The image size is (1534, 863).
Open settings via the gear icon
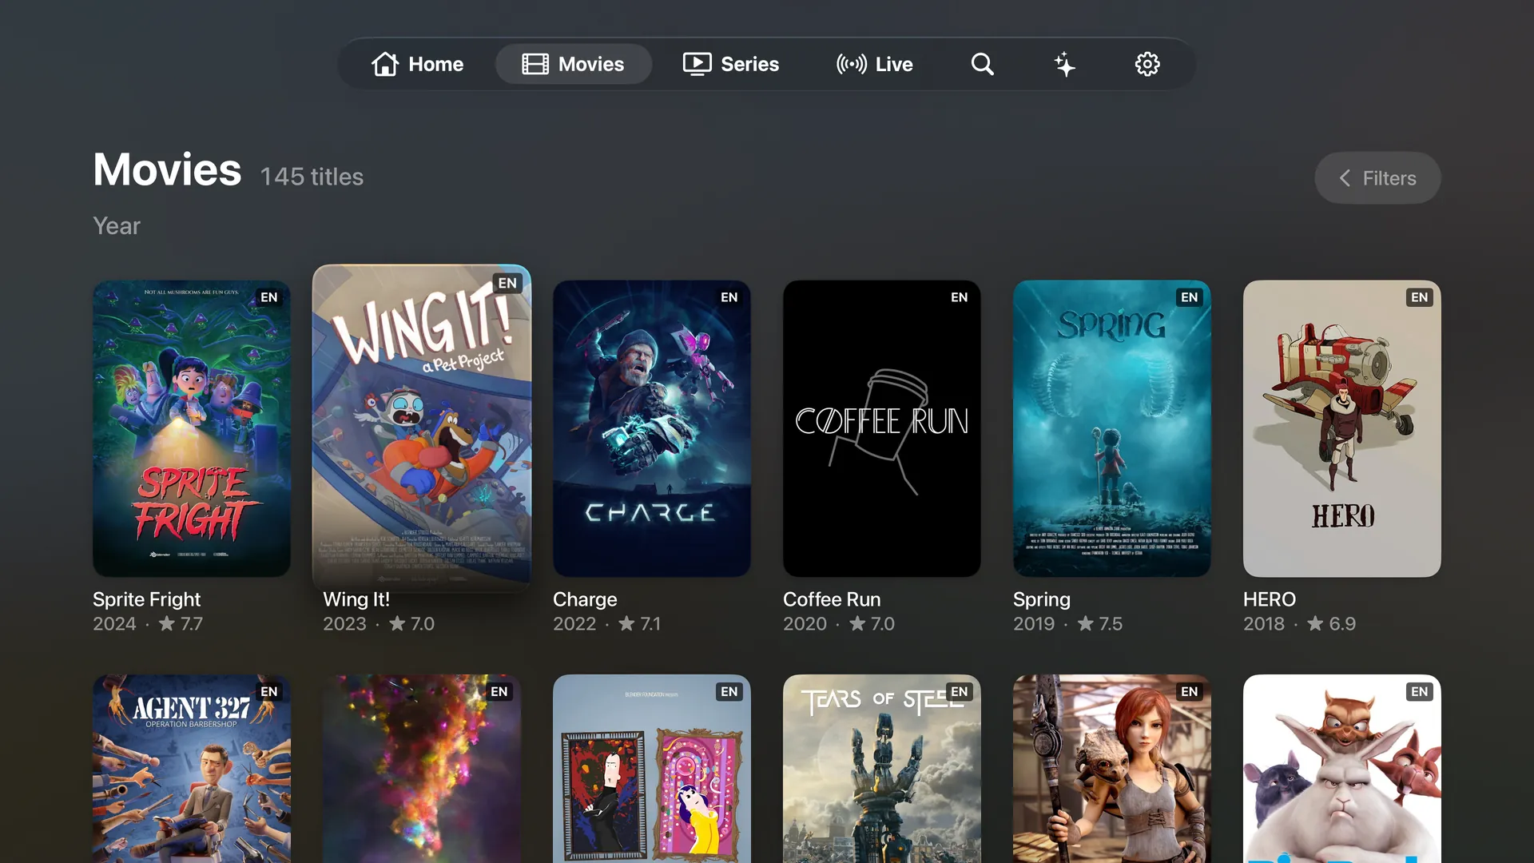pos(1147,64)
